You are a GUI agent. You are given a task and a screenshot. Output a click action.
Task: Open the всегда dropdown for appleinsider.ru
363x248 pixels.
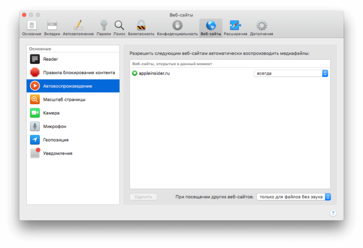(291, 73)
